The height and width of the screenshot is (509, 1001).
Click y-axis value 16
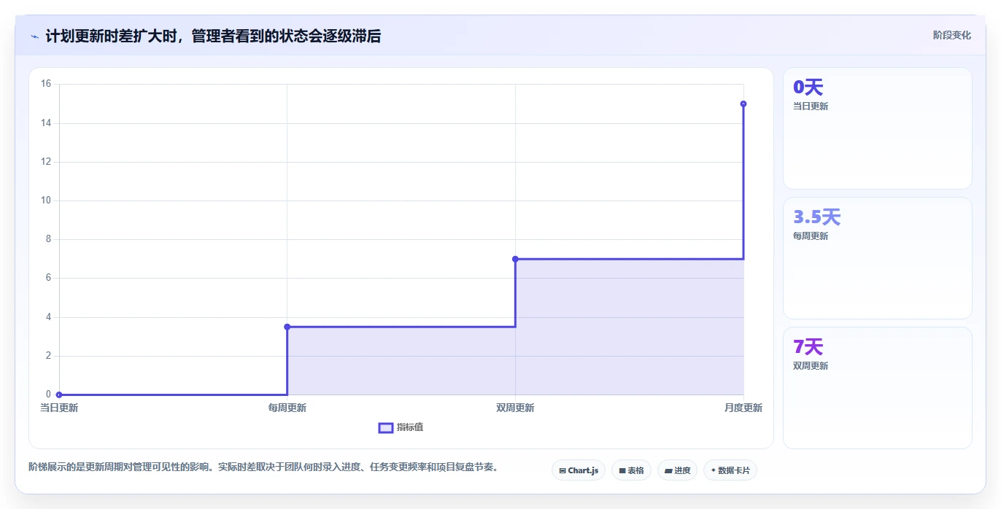click(x=46, y=84)
